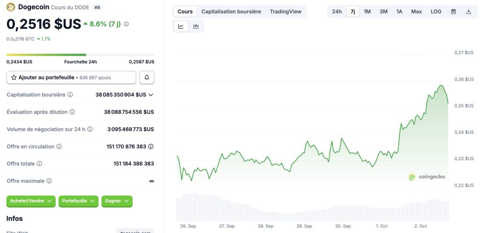The width and height of the screenshot is (480, 233).
Task: Toggle LOG scale on the chart
Action: [x=436, y=11]
